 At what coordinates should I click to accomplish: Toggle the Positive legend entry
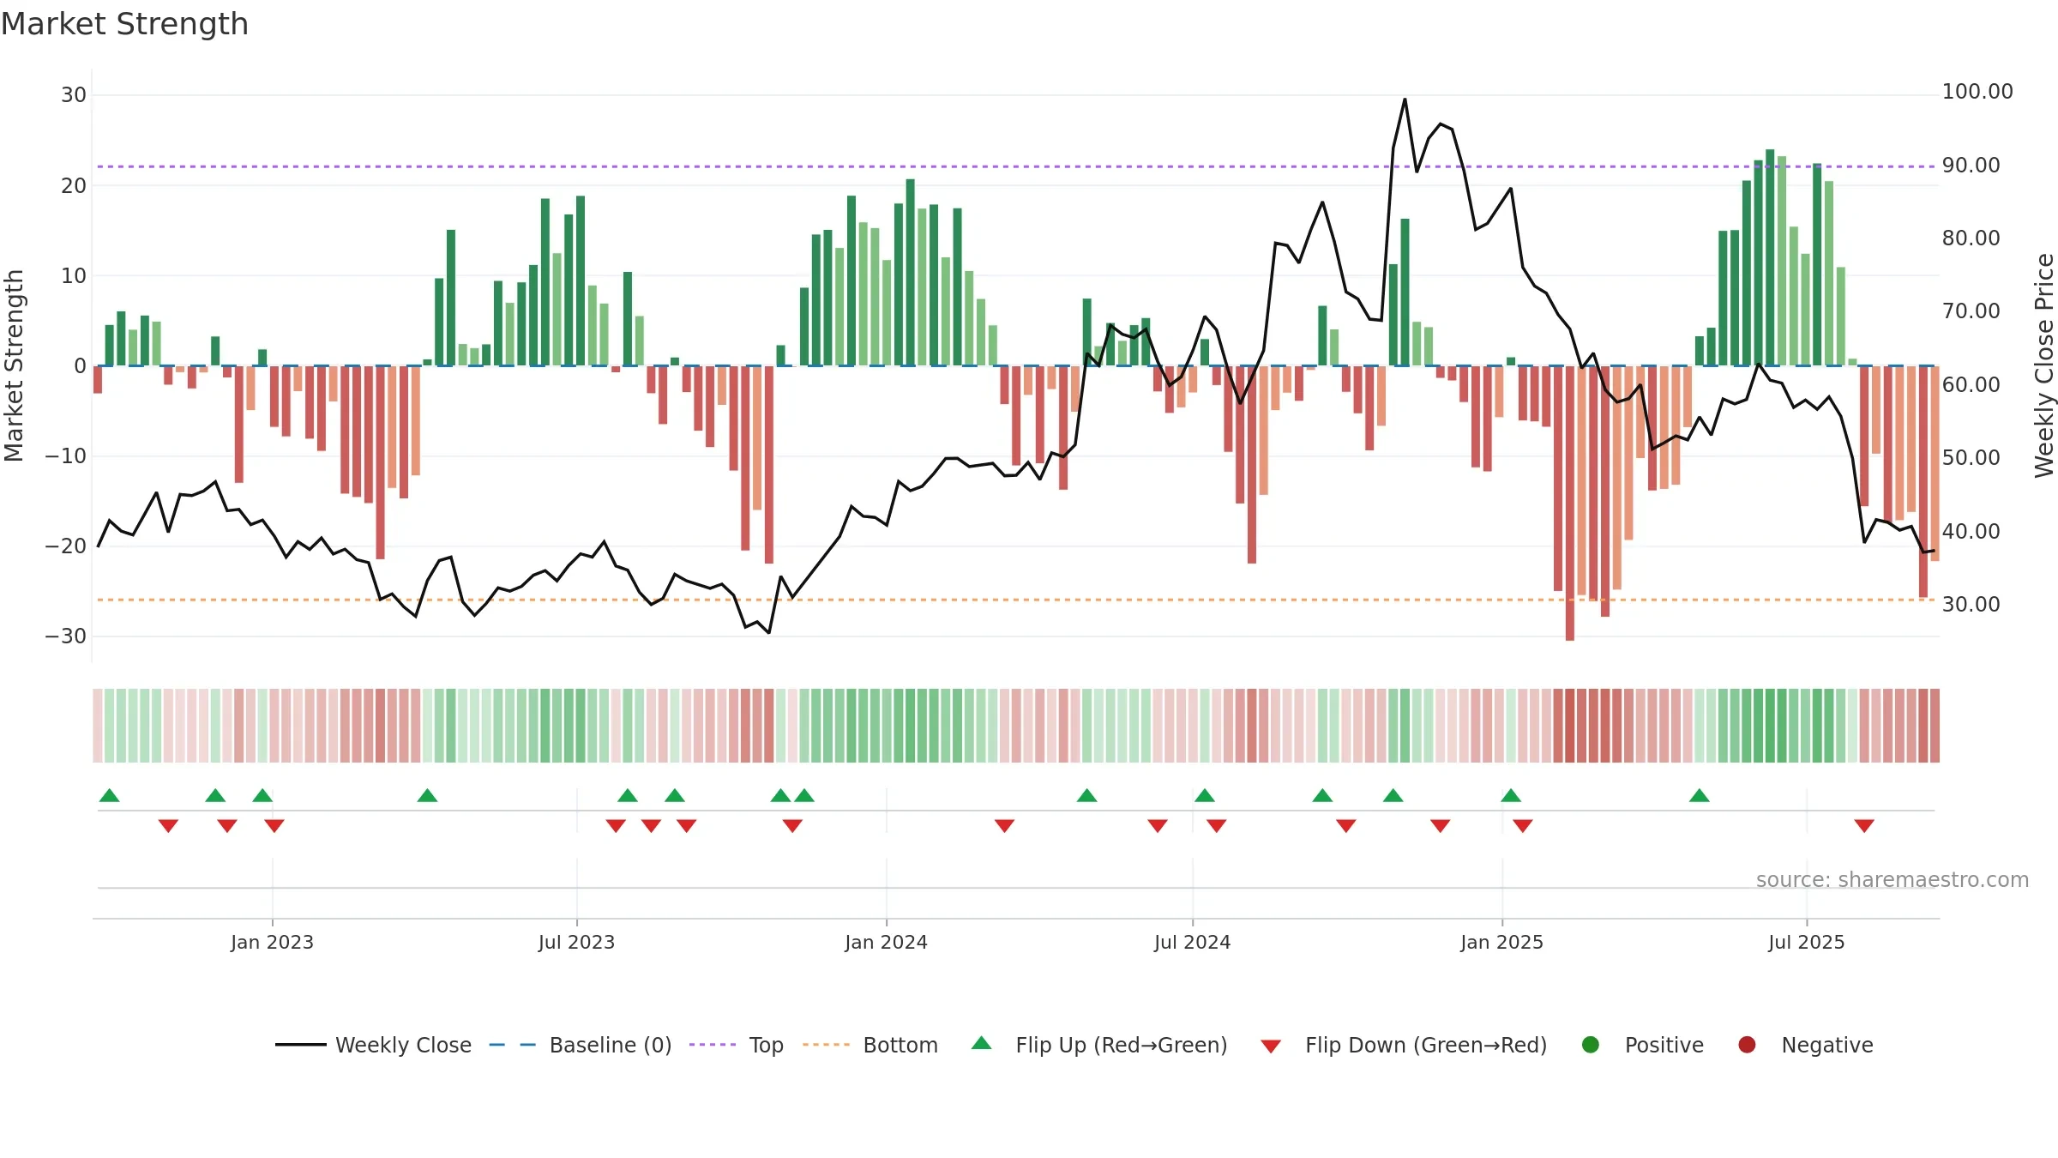click(1642, 1045)
